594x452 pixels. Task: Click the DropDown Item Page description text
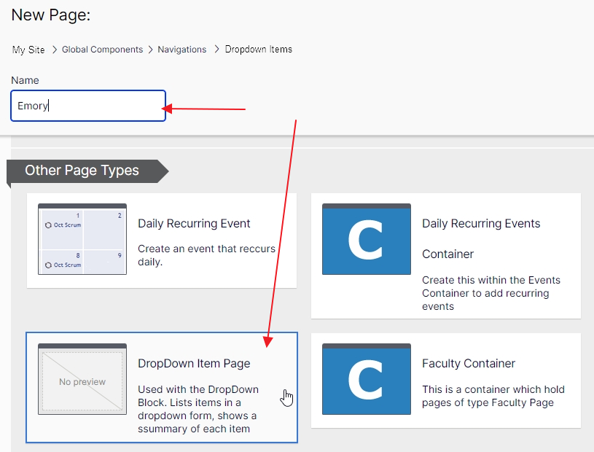pos(198,409)
